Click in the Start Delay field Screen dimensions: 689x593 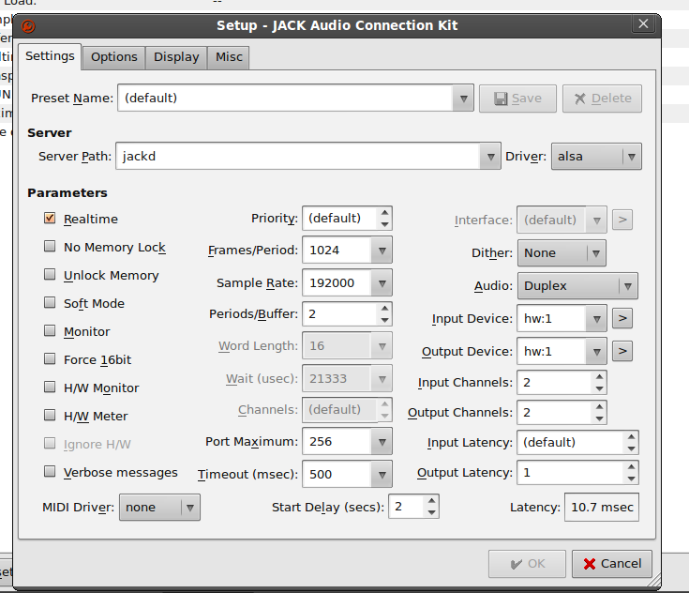pyautogui.click(x=407, y=507)
